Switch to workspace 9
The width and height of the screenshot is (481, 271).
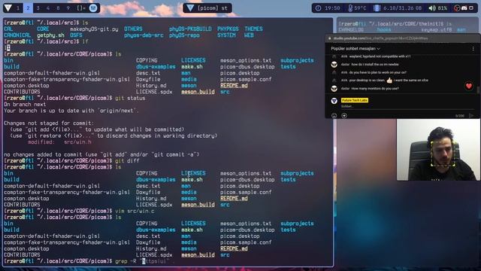coord(68,8)
